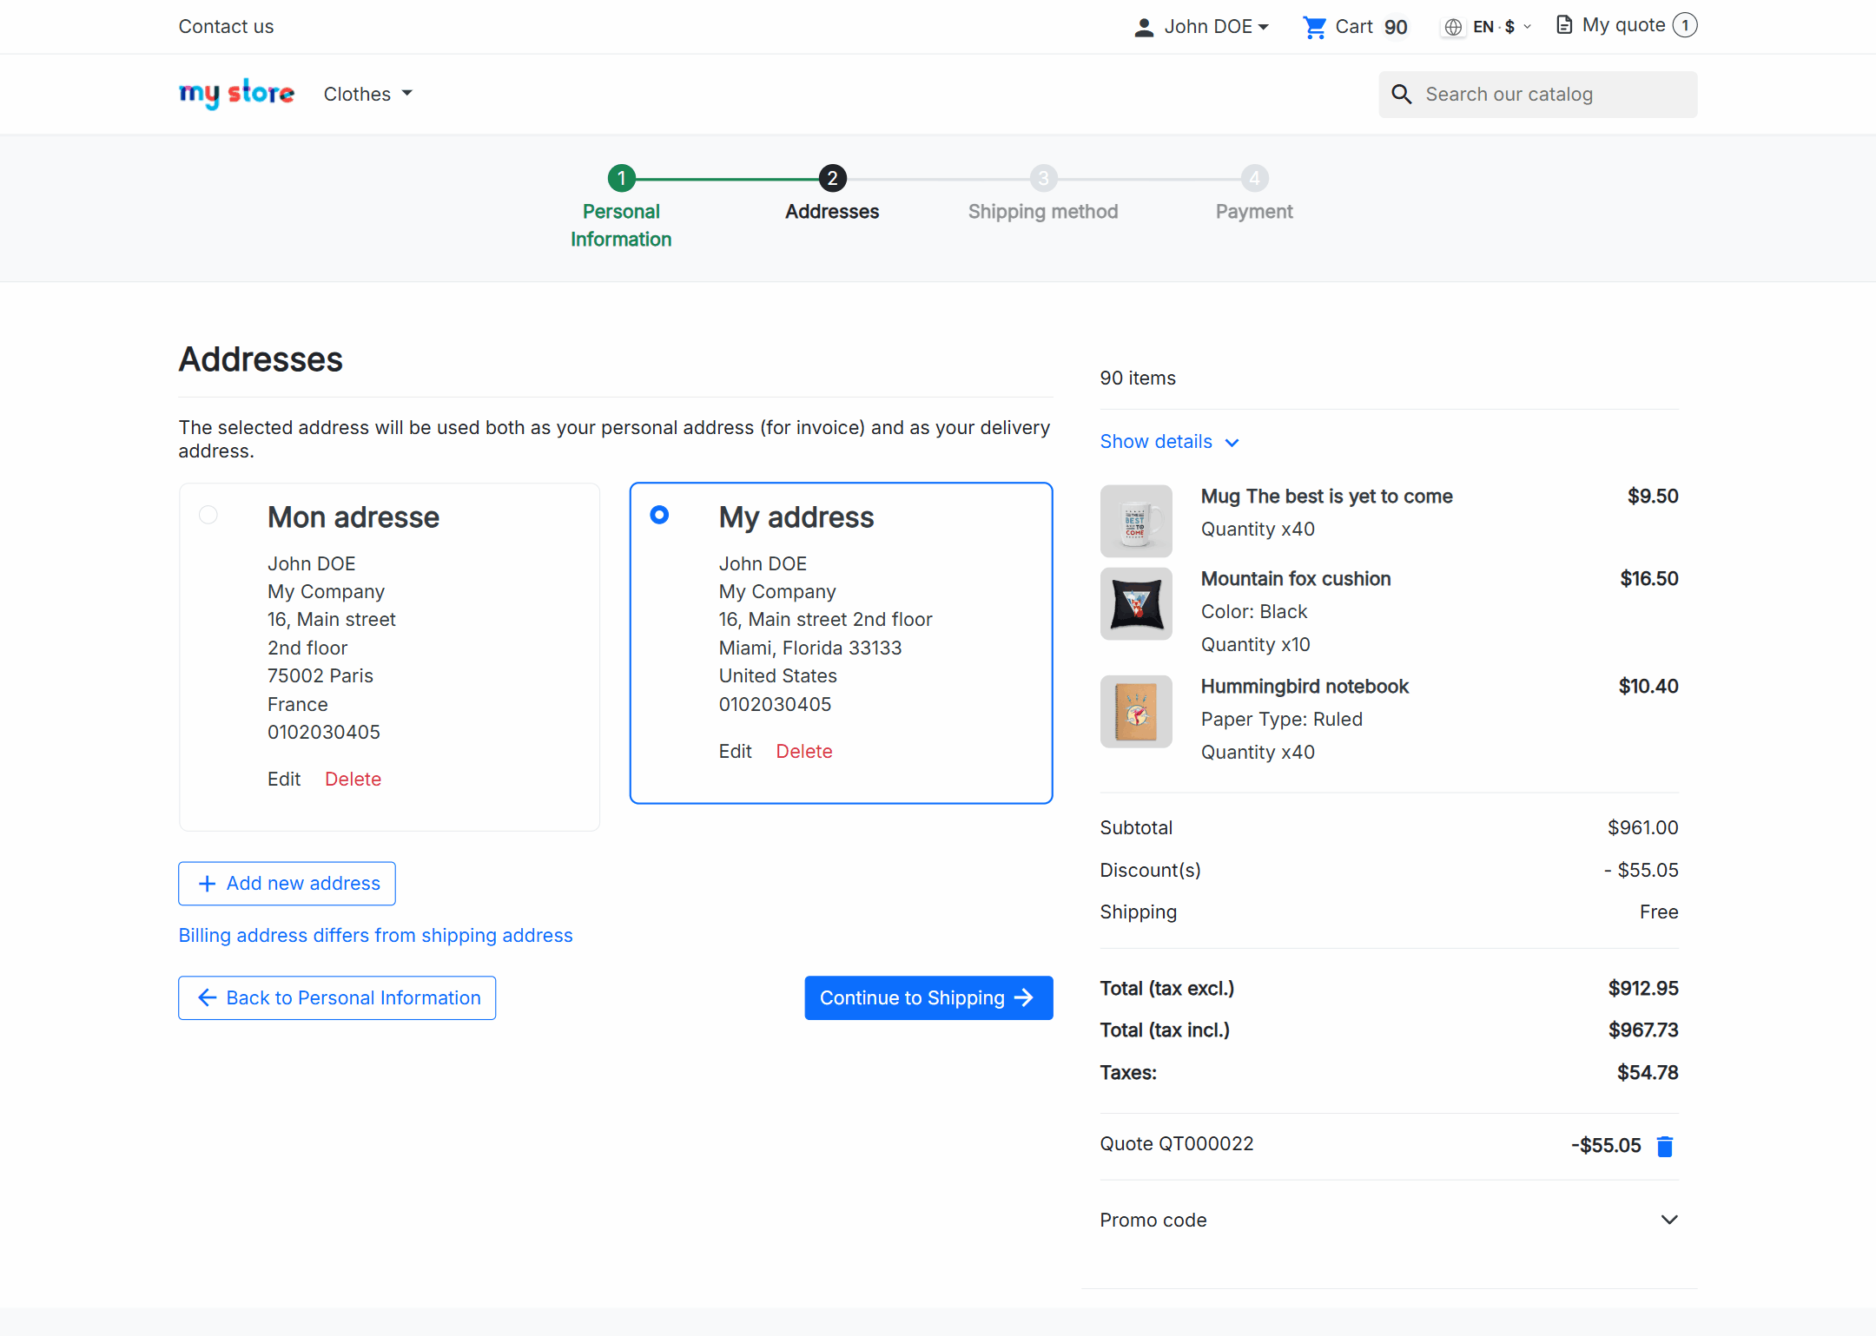The width and height of the screenshot is (1876, 1336).
Task: Select the Payment step label
Action: 1254,212
